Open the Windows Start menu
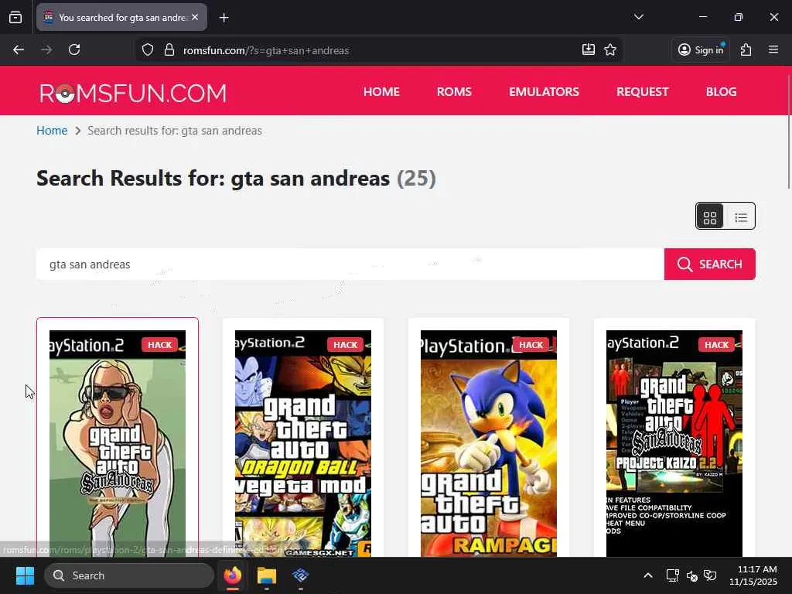 pos(25,575)
